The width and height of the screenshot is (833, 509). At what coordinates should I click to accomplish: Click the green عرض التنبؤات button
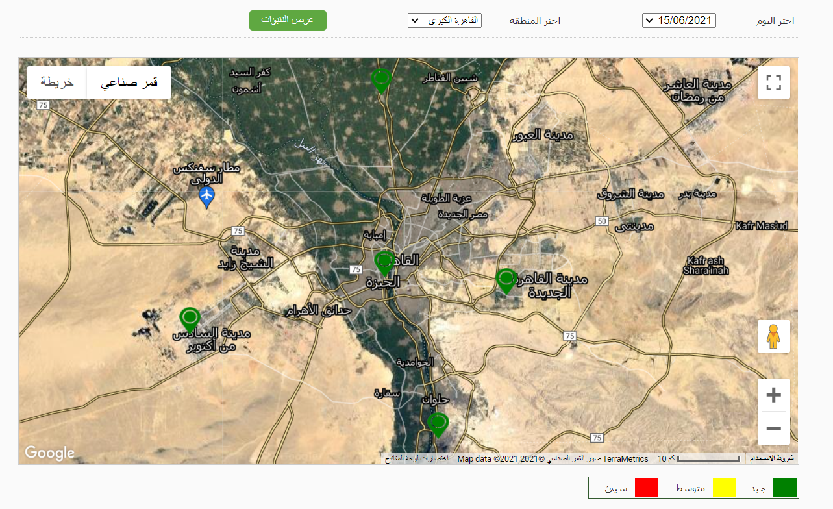288,20
